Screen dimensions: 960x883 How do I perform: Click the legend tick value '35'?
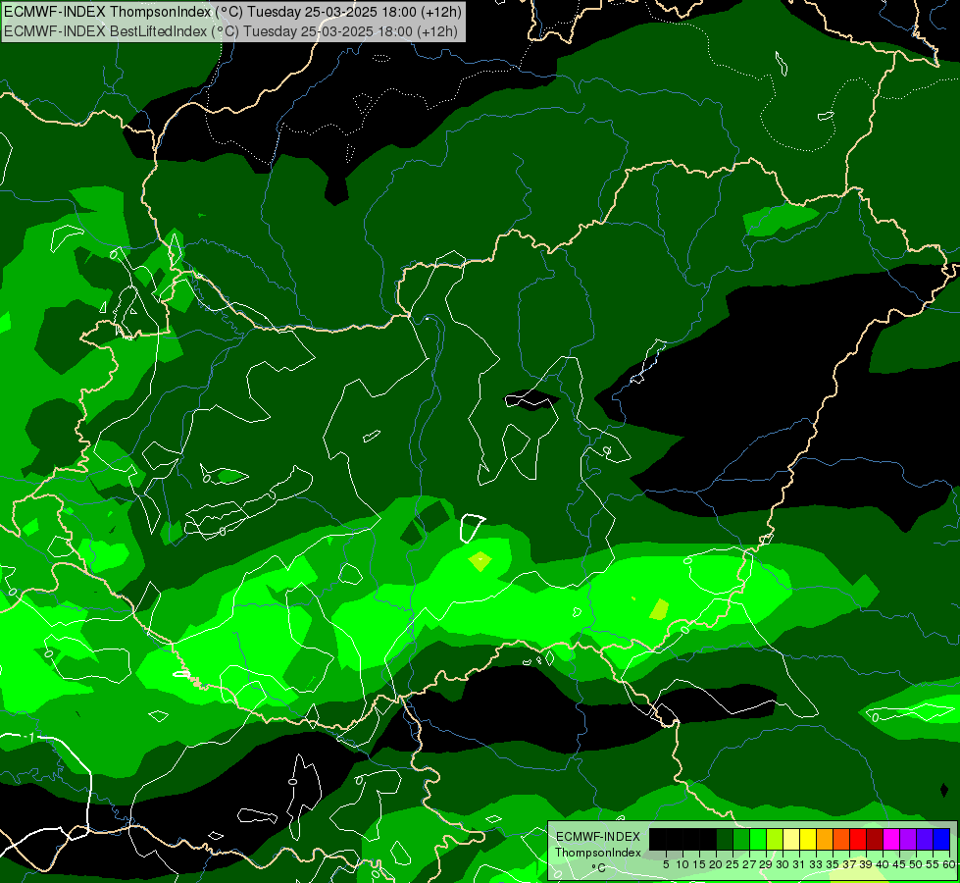[x=834, y=864]
